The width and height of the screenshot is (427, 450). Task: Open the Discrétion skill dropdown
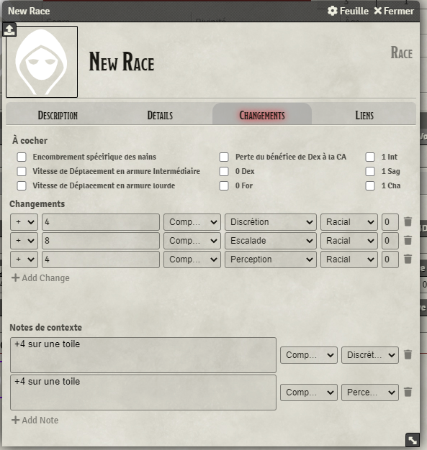click(x=271, y=222)
